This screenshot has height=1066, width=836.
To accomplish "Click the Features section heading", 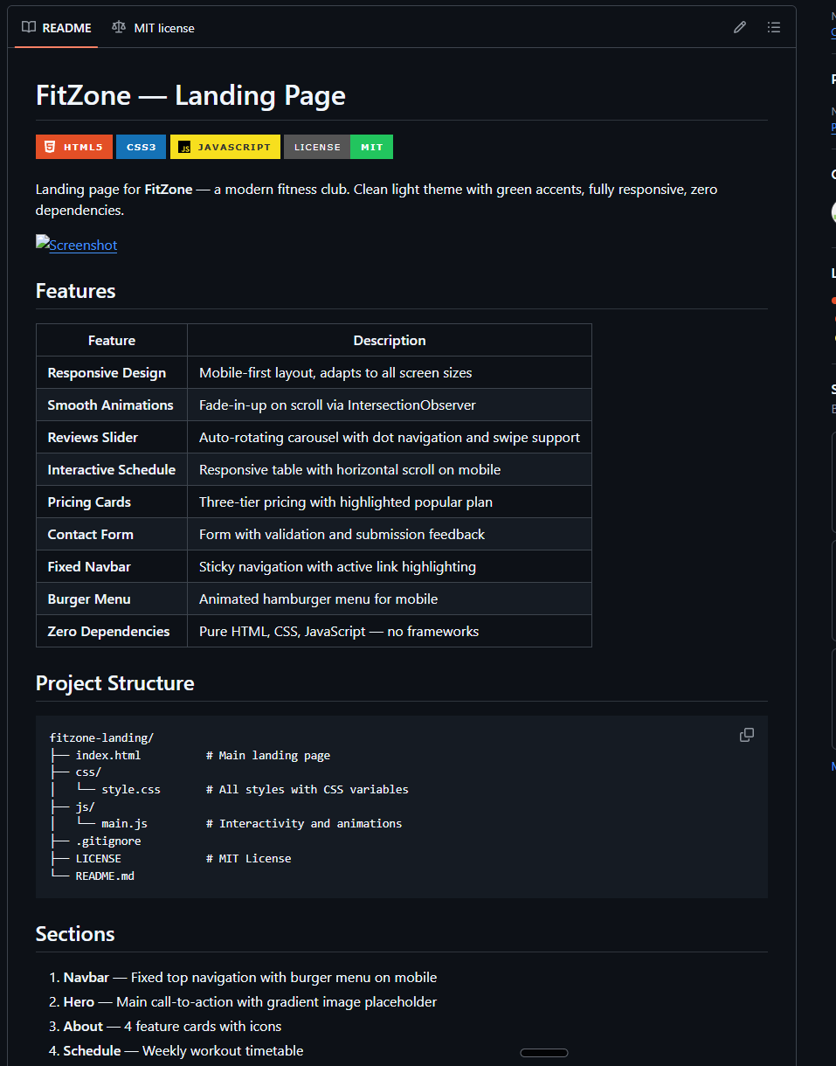I will 75,291.
